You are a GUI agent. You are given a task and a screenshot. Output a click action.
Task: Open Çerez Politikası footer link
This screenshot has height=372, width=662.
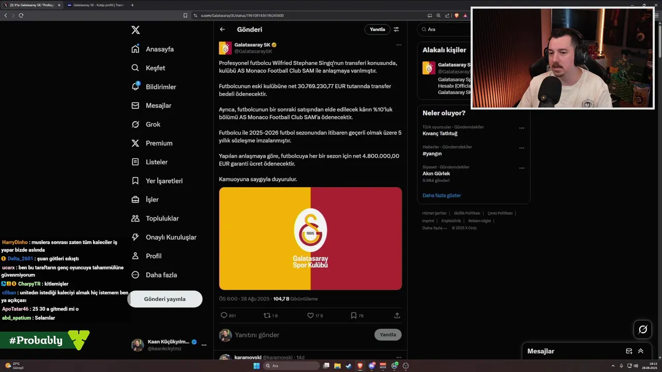[500, 213]
